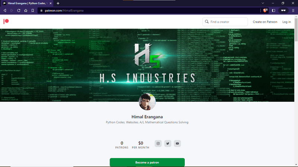
Task: View site lock security info
Action: coord(41,11)
